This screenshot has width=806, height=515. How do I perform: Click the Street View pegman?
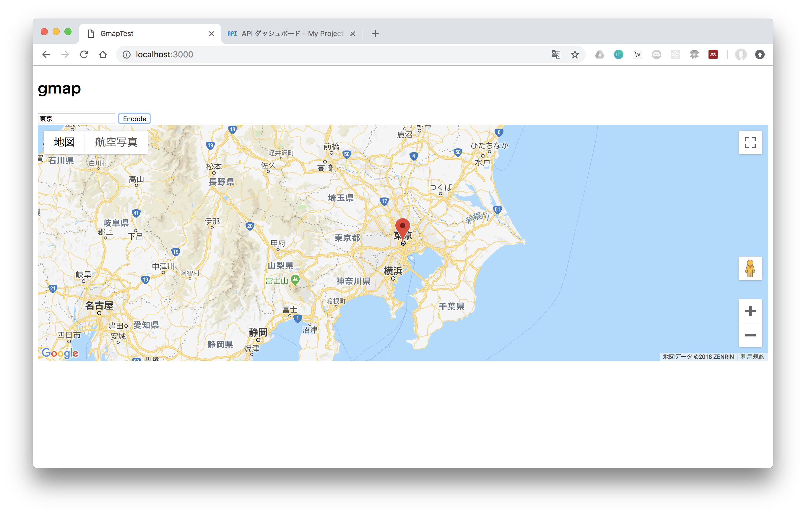750,268
